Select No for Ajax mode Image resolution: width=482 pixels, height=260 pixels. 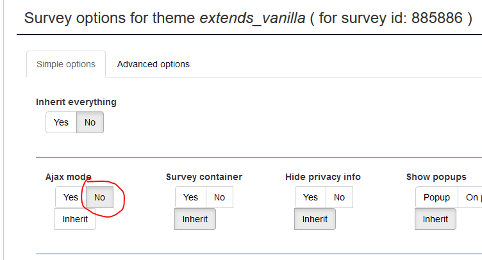tap(99, 197)
